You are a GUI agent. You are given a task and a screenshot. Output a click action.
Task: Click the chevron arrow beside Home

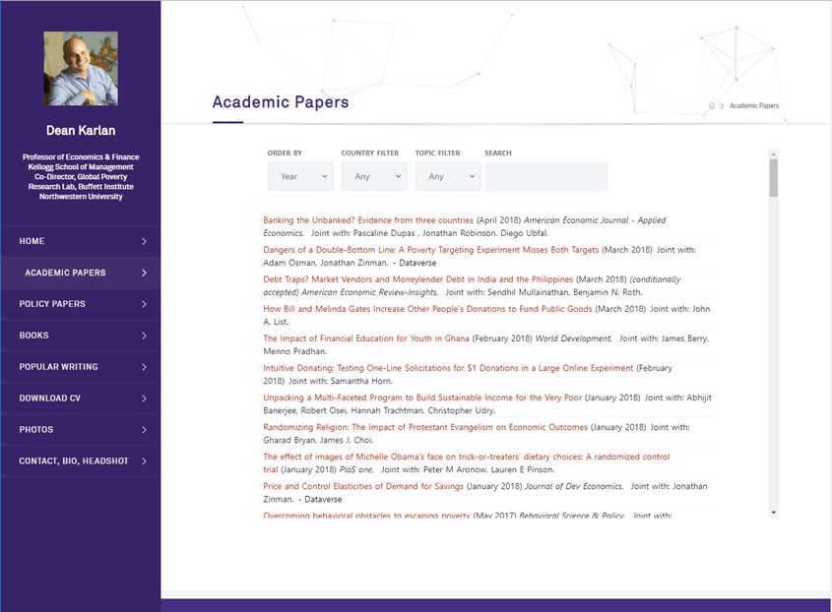pyautogui.click(x=144, y=241)
